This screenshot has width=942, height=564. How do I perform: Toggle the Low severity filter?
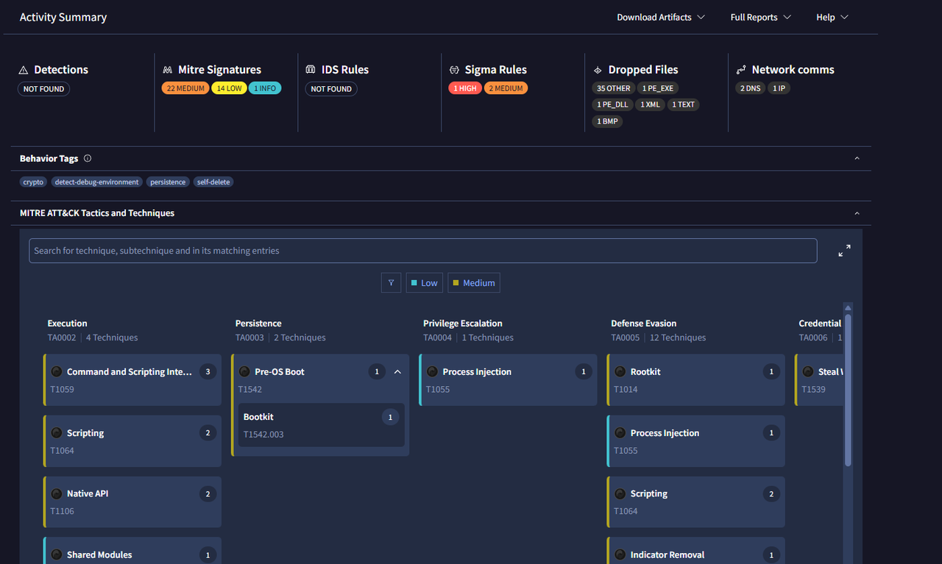[425, 282]
